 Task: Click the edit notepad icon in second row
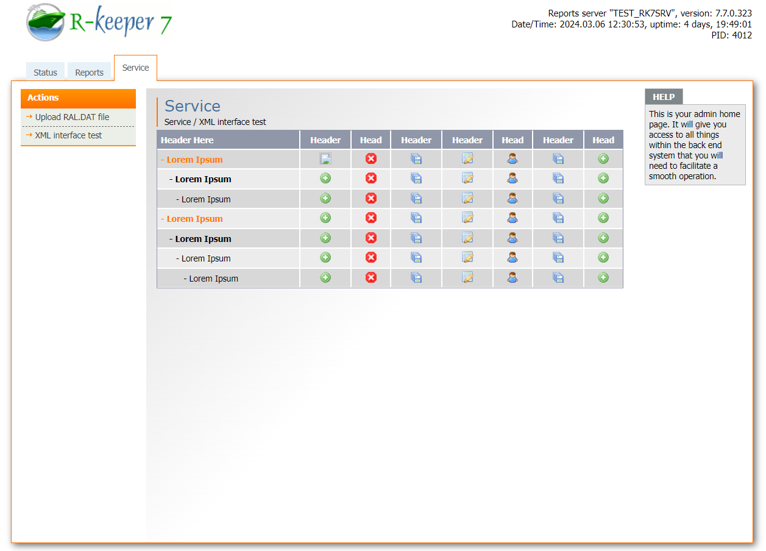(467, 179)
